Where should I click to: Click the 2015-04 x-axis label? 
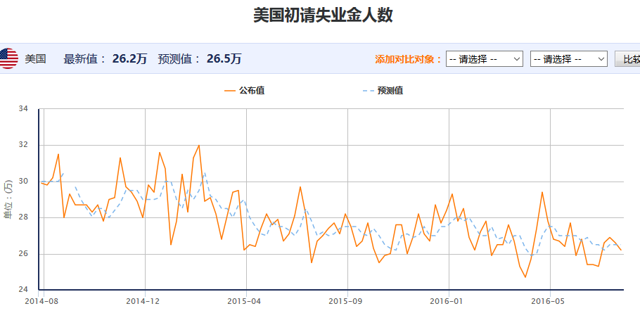coord(244,302)
